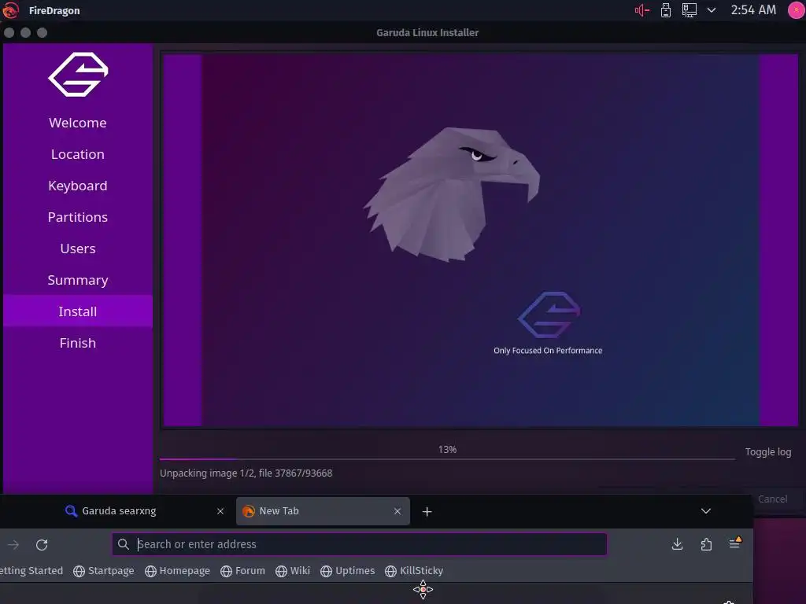Image resolution: width=806 pixels, height=604 pixels.
Task: Click the browser forward arrow
Action: coord(14,544)
